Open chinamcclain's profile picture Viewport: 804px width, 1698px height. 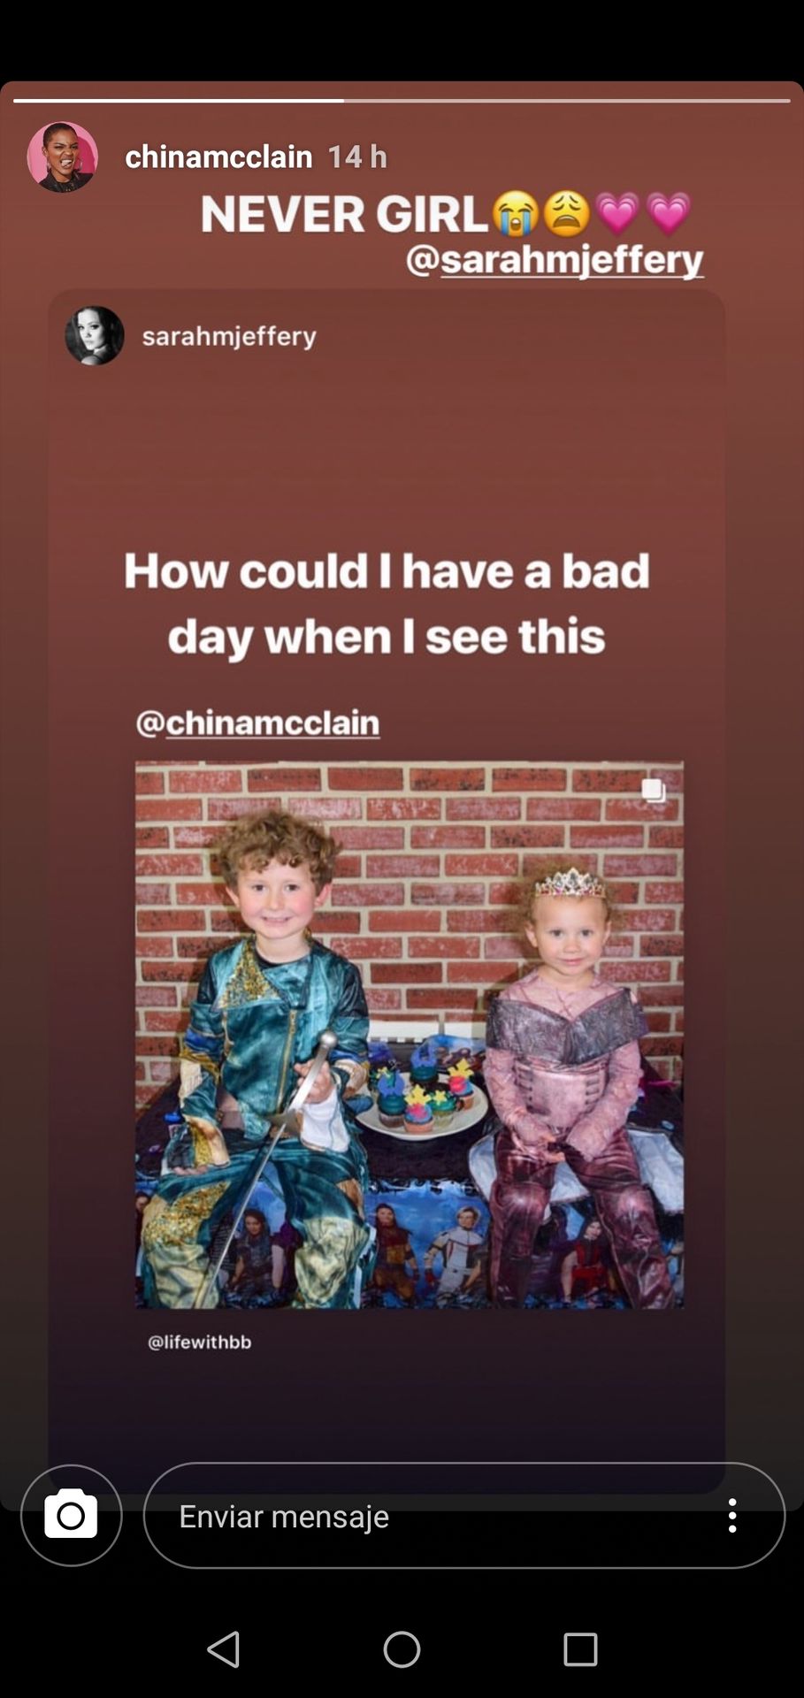click(63, 157)
